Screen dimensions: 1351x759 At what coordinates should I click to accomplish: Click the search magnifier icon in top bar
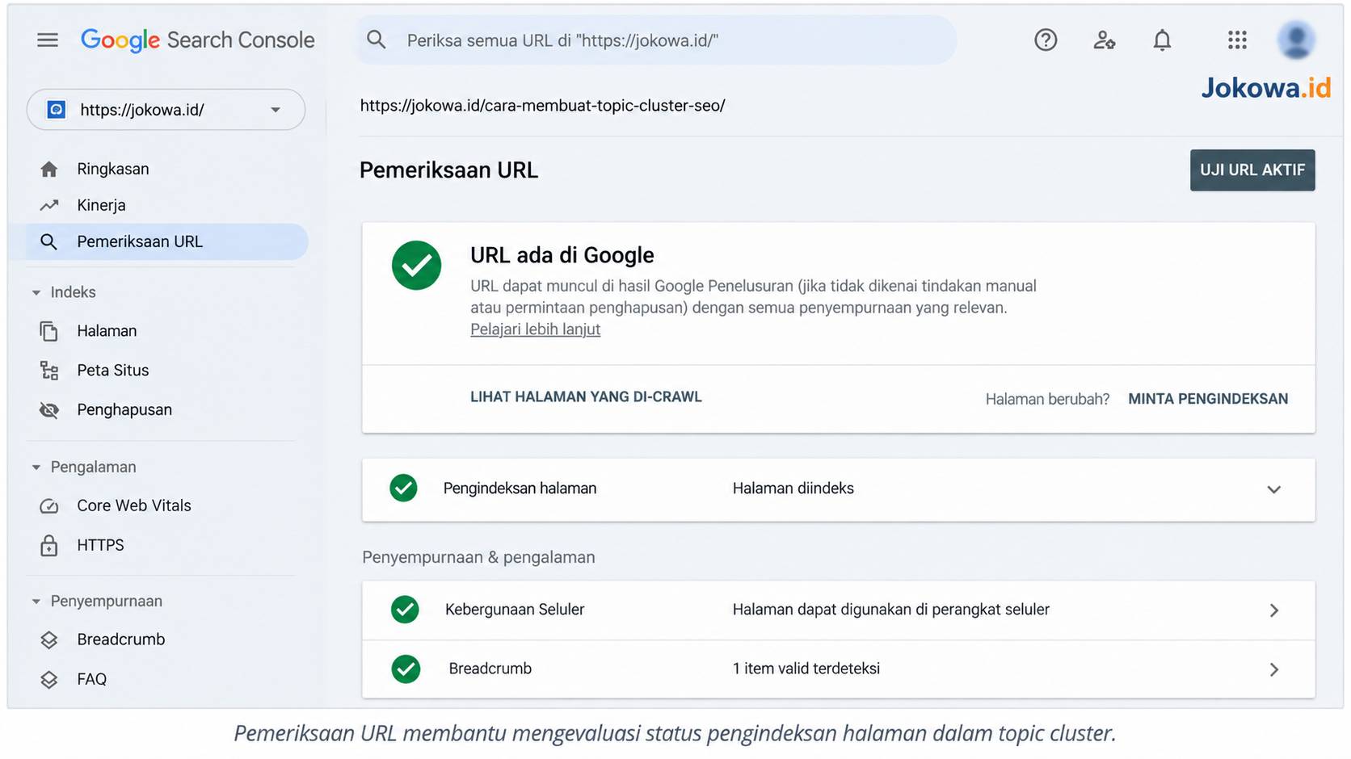pos(377,40)
